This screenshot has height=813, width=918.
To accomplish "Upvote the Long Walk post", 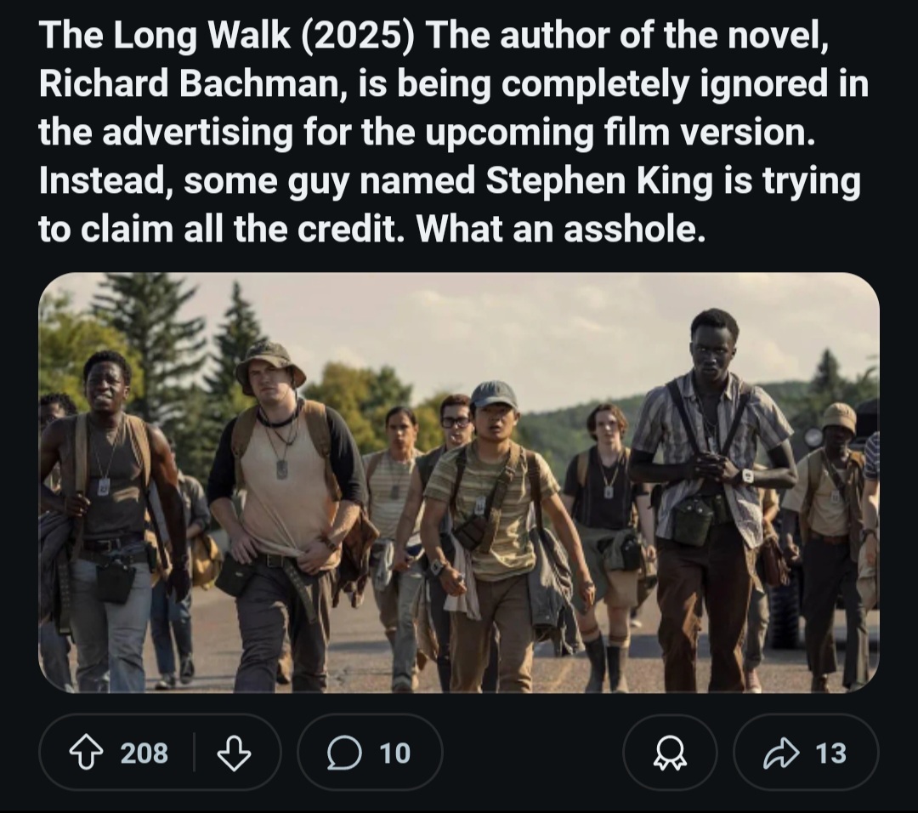I will pyautogui.click(x=87, y=753).
